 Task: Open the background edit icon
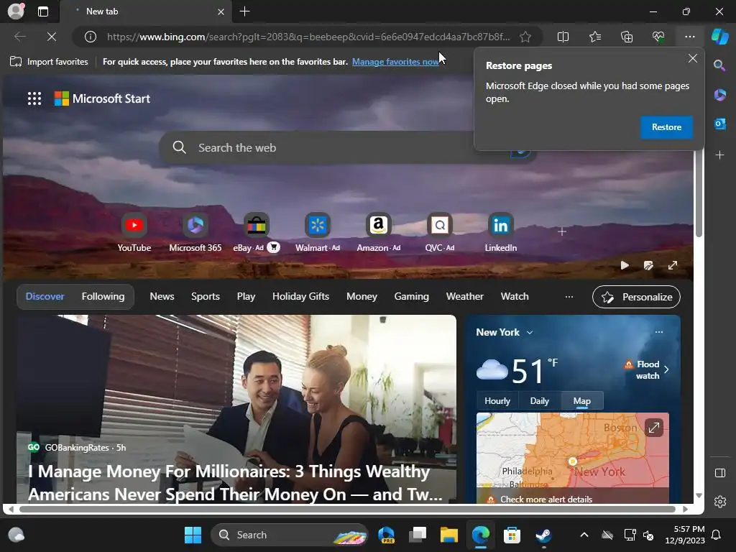coord(648,265)
